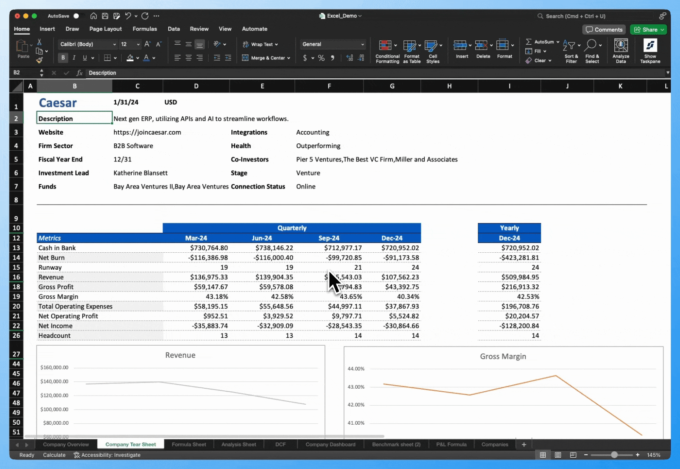Click the Conditional Formatting icon
Screen dimensions: 680x469
[385, 46]
